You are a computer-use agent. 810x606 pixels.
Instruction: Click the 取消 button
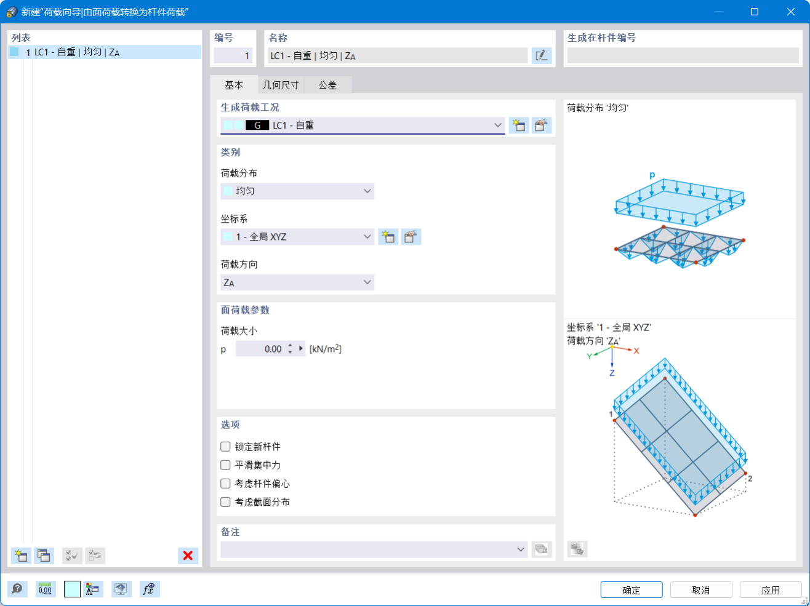[701, 590]
